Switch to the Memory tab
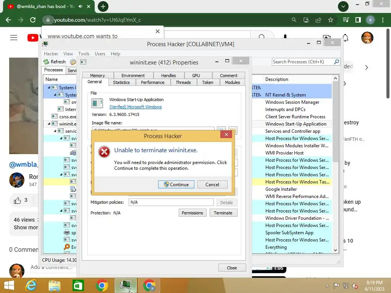The height and width of the screenshot is (293, 391). click(x=97, y=76)
